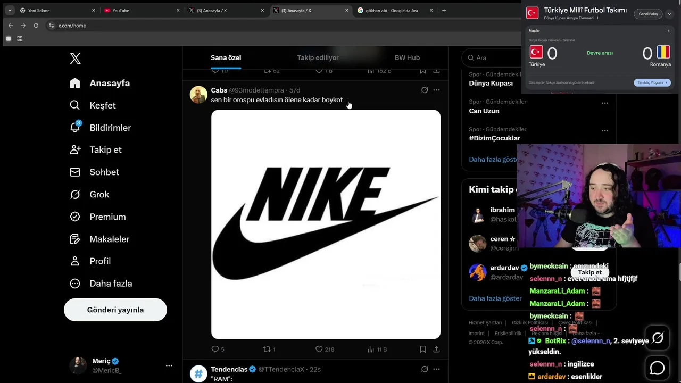Open browser tab search dropdown
This screenshot has width=681, height=383.
pyautogui.click(x=10, y=10)
